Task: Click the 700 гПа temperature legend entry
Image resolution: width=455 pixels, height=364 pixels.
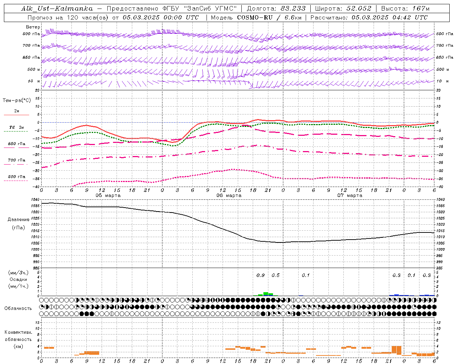Action: (16, 160)
